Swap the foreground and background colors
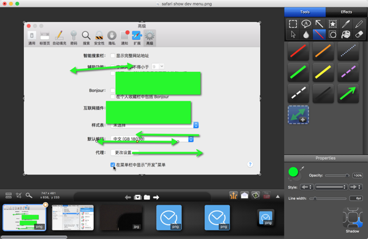This screenshot has height=239, width=368. tap(290, 179)
